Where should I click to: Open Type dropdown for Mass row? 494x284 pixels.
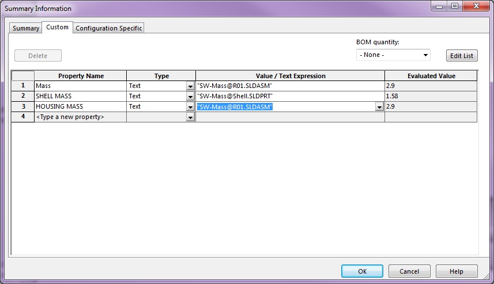[190, 86]
